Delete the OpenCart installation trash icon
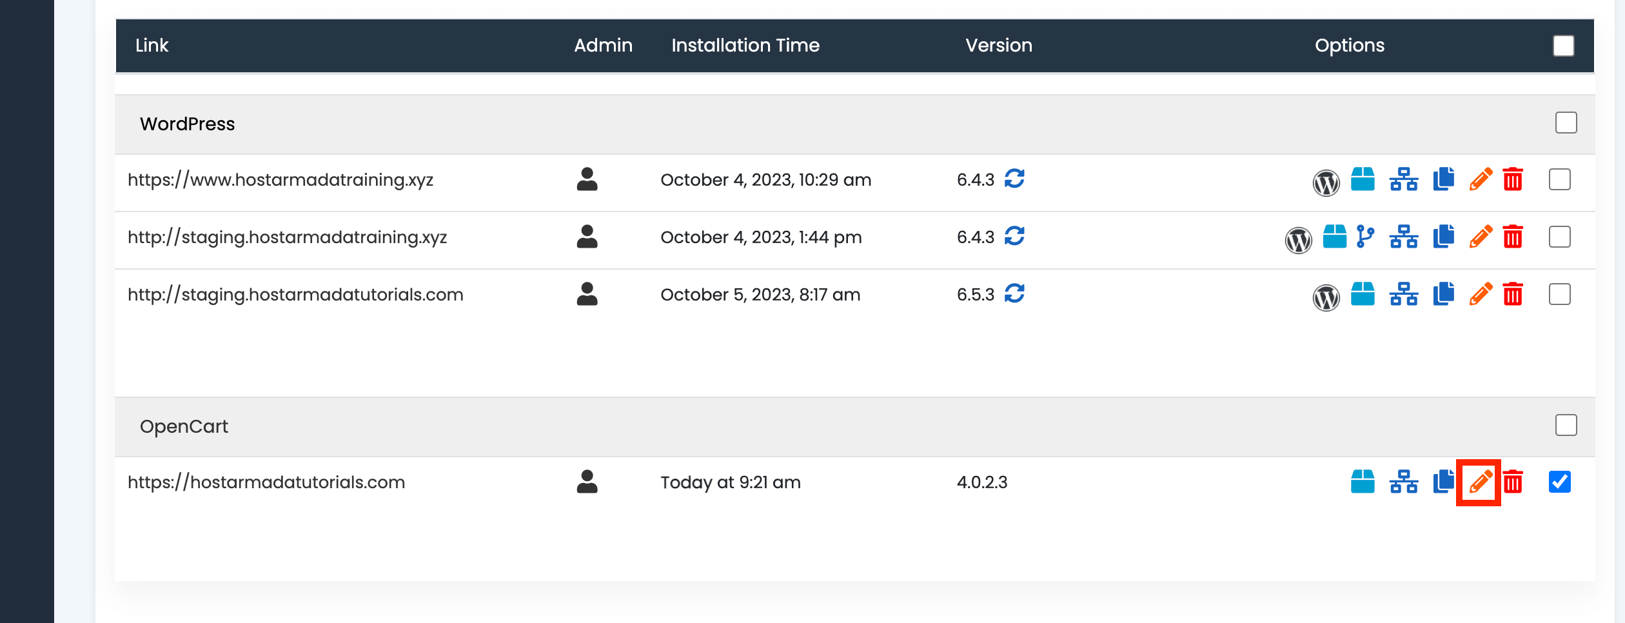 pos(1513,482)
